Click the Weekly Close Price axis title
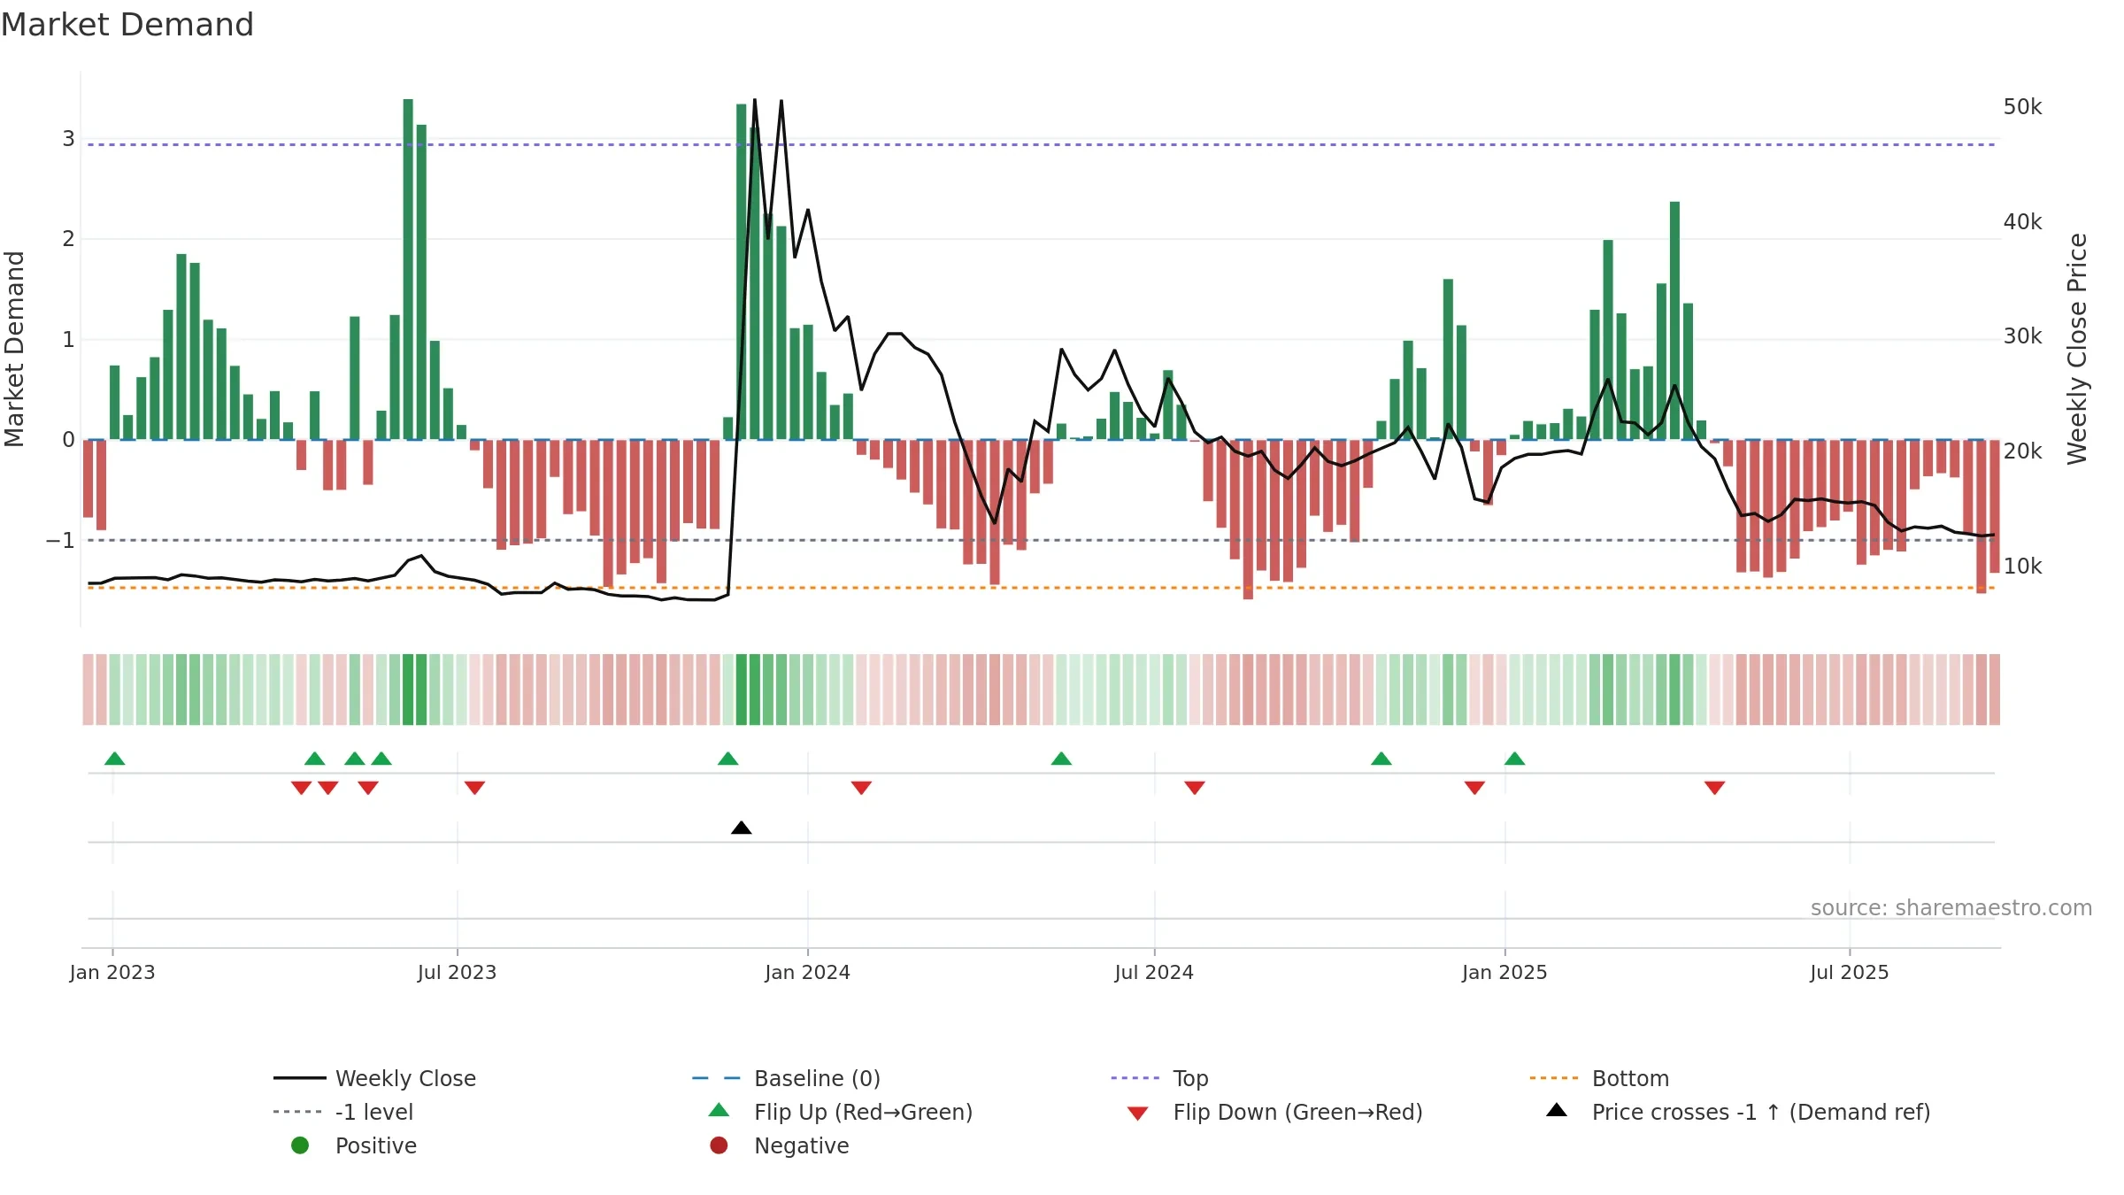This screenshot has width=2124, height=1195. click(x=2077, y=349)
